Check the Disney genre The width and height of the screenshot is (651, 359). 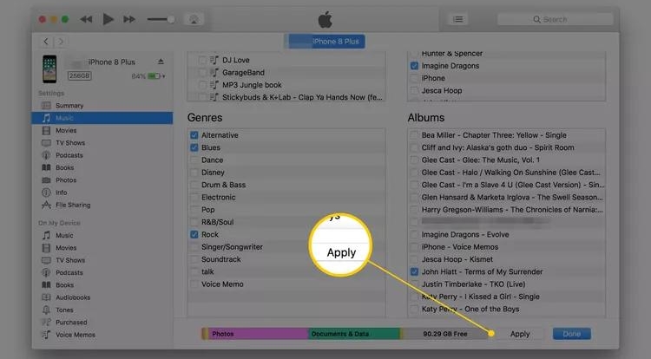click(194, 173)
